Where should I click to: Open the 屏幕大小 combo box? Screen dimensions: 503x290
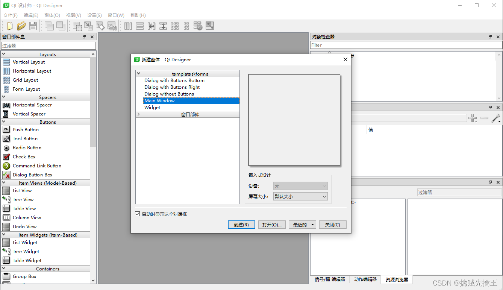coord(300,196)
